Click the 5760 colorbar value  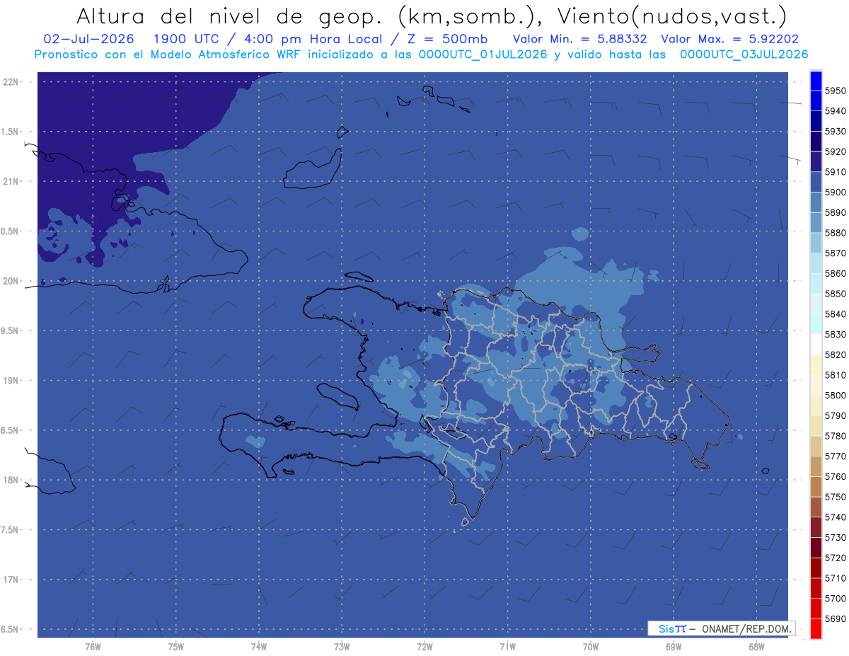(x=836, y=476)
